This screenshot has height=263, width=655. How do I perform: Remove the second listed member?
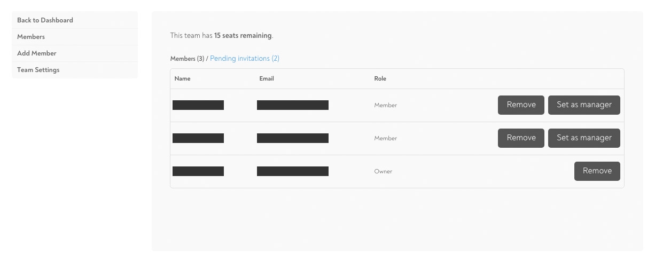point(521,138)
